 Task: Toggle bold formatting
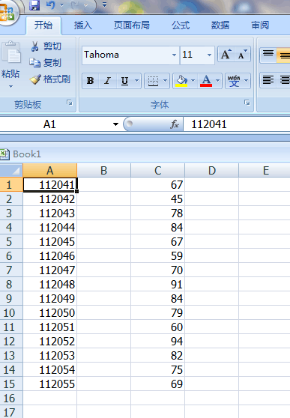pos(91,80)
